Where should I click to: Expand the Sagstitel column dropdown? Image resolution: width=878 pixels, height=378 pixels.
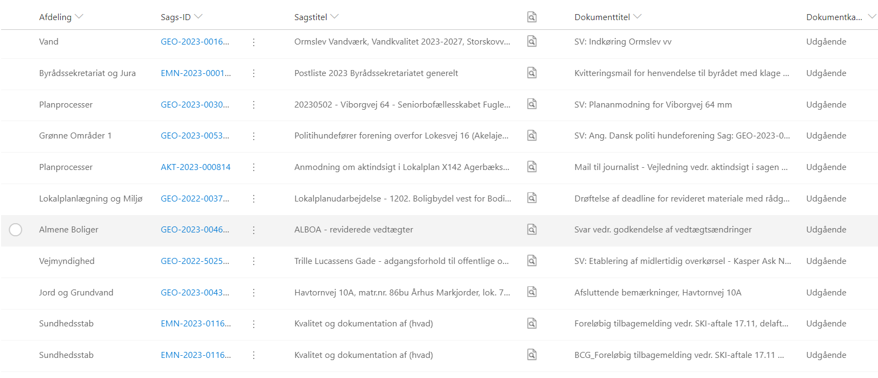coord(335,17)
